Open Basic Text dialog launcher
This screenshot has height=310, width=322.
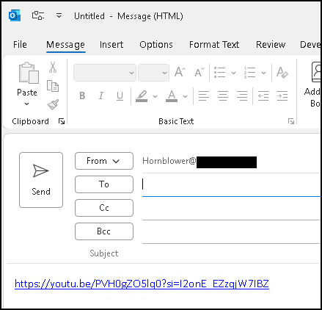(x=291, y=121)
